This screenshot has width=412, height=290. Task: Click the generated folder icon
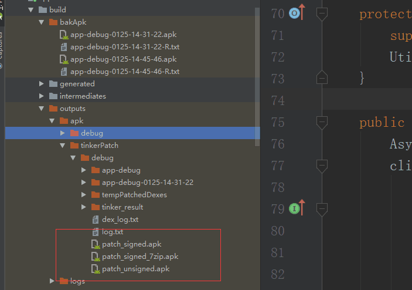pyautogui.click(x=53, y=84)
